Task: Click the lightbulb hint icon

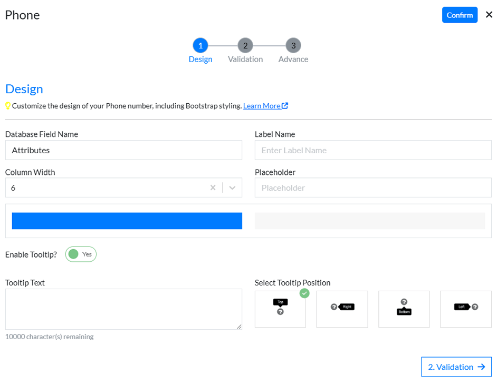Action: pos(8,106)
